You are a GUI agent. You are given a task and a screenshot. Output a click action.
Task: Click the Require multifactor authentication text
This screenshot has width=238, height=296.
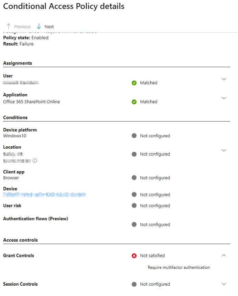[x=179, y=267]
